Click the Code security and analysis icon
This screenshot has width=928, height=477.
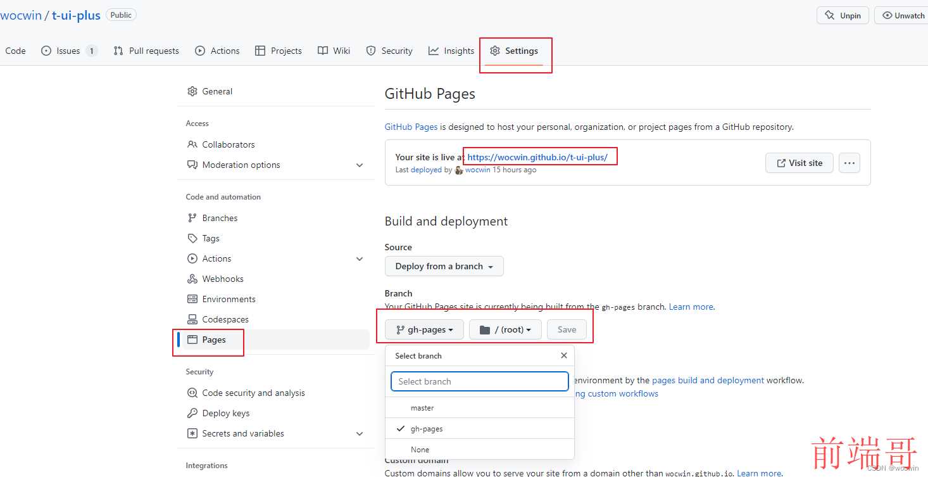[192, 393]
